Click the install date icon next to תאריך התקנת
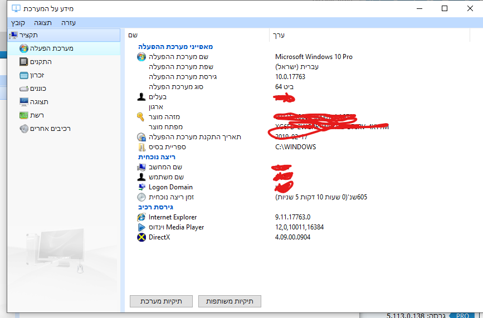 [x=142, y=137]
